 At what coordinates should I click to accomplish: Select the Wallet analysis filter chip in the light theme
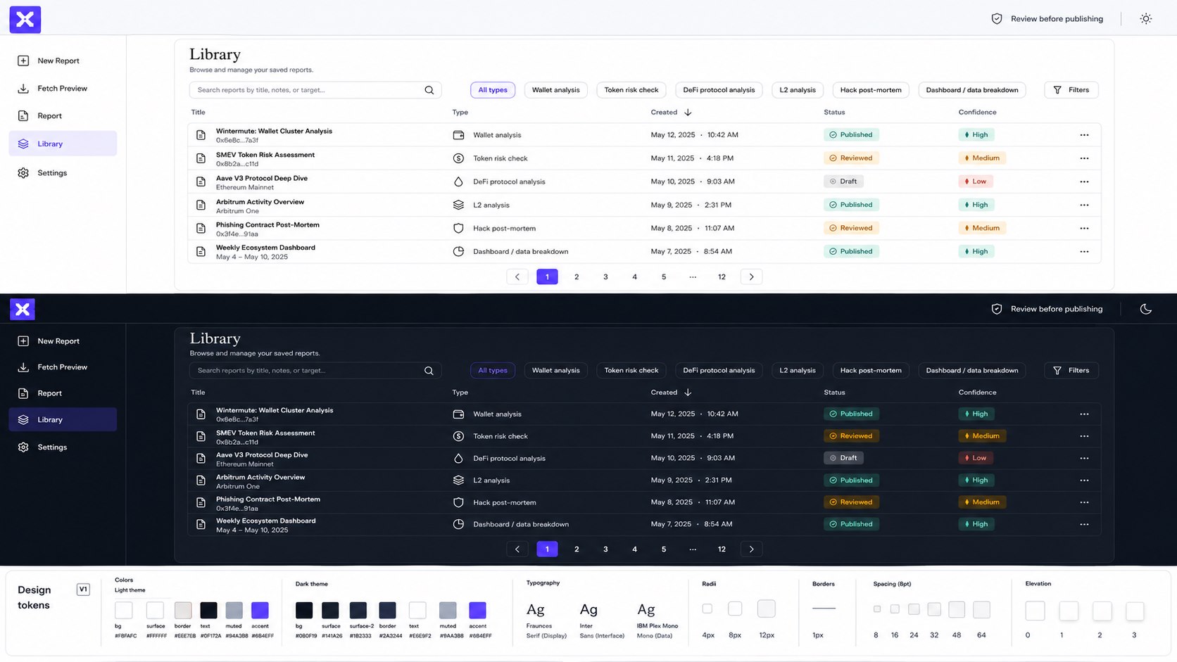(556, 90)
